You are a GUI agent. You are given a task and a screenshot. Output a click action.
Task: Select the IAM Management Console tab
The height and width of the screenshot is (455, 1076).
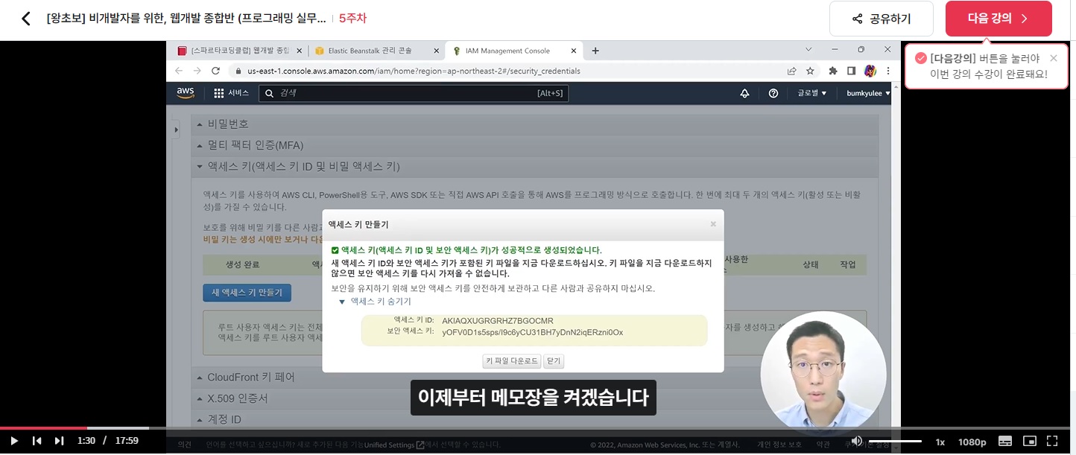(x=507, y=51)
